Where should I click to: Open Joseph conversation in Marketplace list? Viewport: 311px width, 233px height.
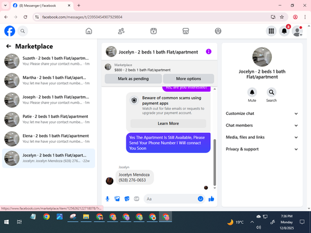pos(49,100)
